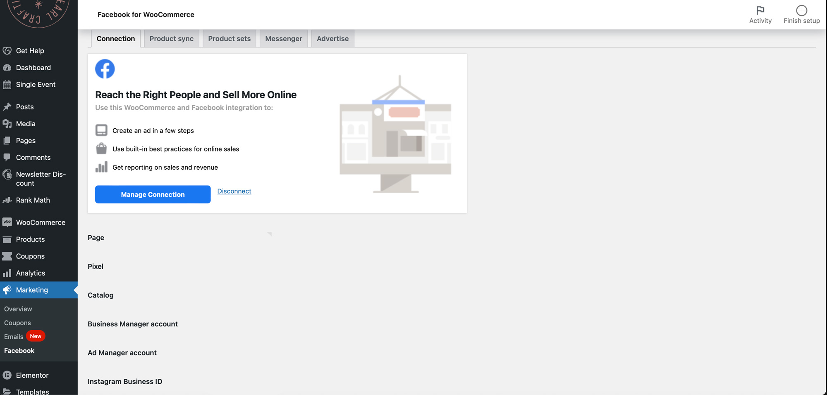Open Overview under Marketing submenu
This screenshot has width=827, height=395.
18,309
